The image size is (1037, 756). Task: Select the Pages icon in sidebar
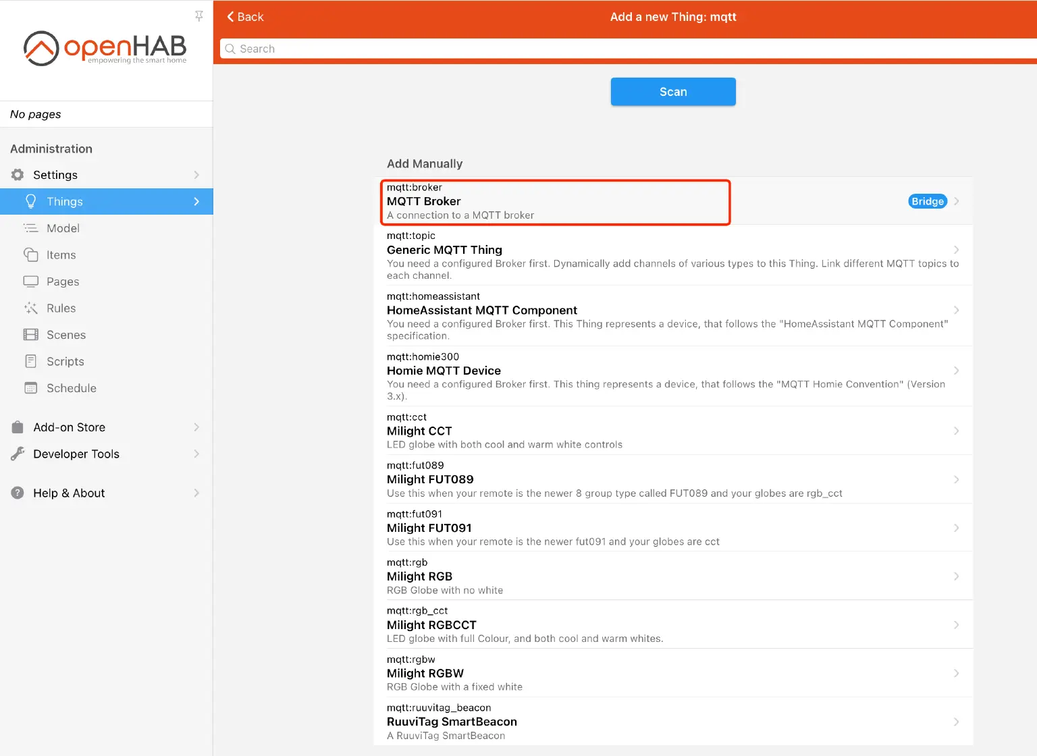31,281
